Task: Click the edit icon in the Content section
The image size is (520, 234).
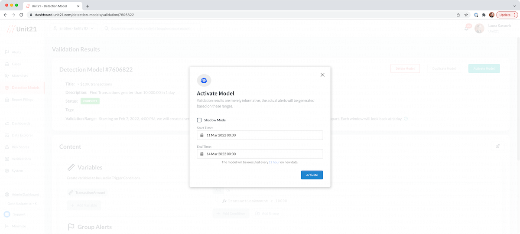Action: [x=497, y=146]
